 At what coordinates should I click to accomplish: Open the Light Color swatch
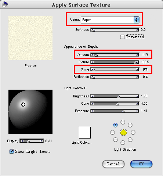[85, 133]
